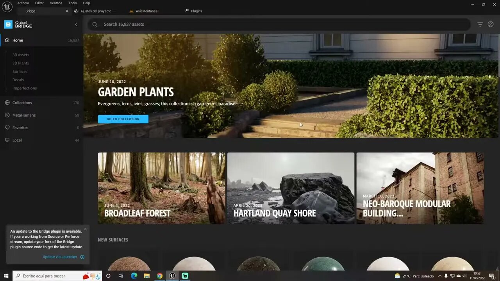Click Go To Collection button
Viewport: 500px width, 281px height.
(123, 119)
